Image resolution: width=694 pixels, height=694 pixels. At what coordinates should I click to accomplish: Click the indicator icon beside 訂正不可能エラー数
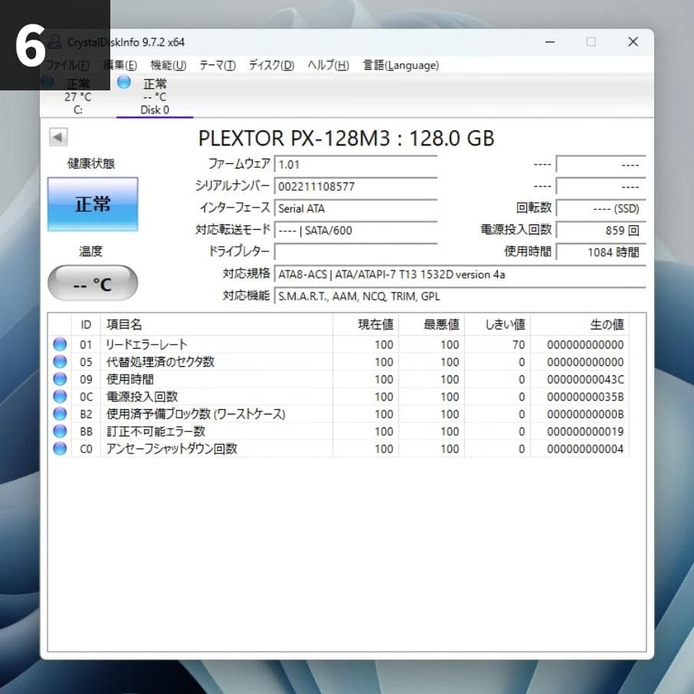coord(59,431)
